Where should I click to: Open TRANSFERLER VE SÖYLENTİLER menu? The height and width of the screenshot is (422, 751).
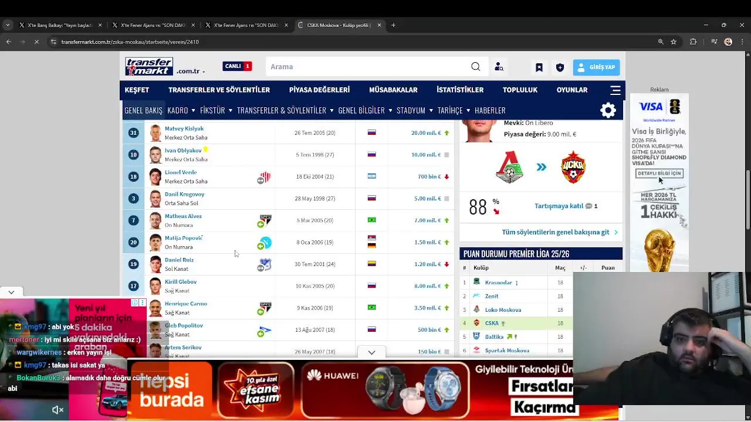(219, 90)
